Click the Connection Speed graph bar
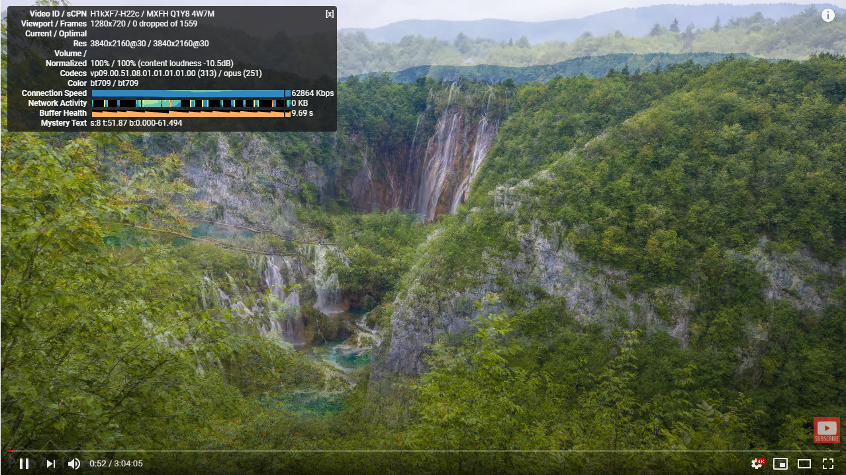Viewport: 846px width, 475px height. coord(191,93)
